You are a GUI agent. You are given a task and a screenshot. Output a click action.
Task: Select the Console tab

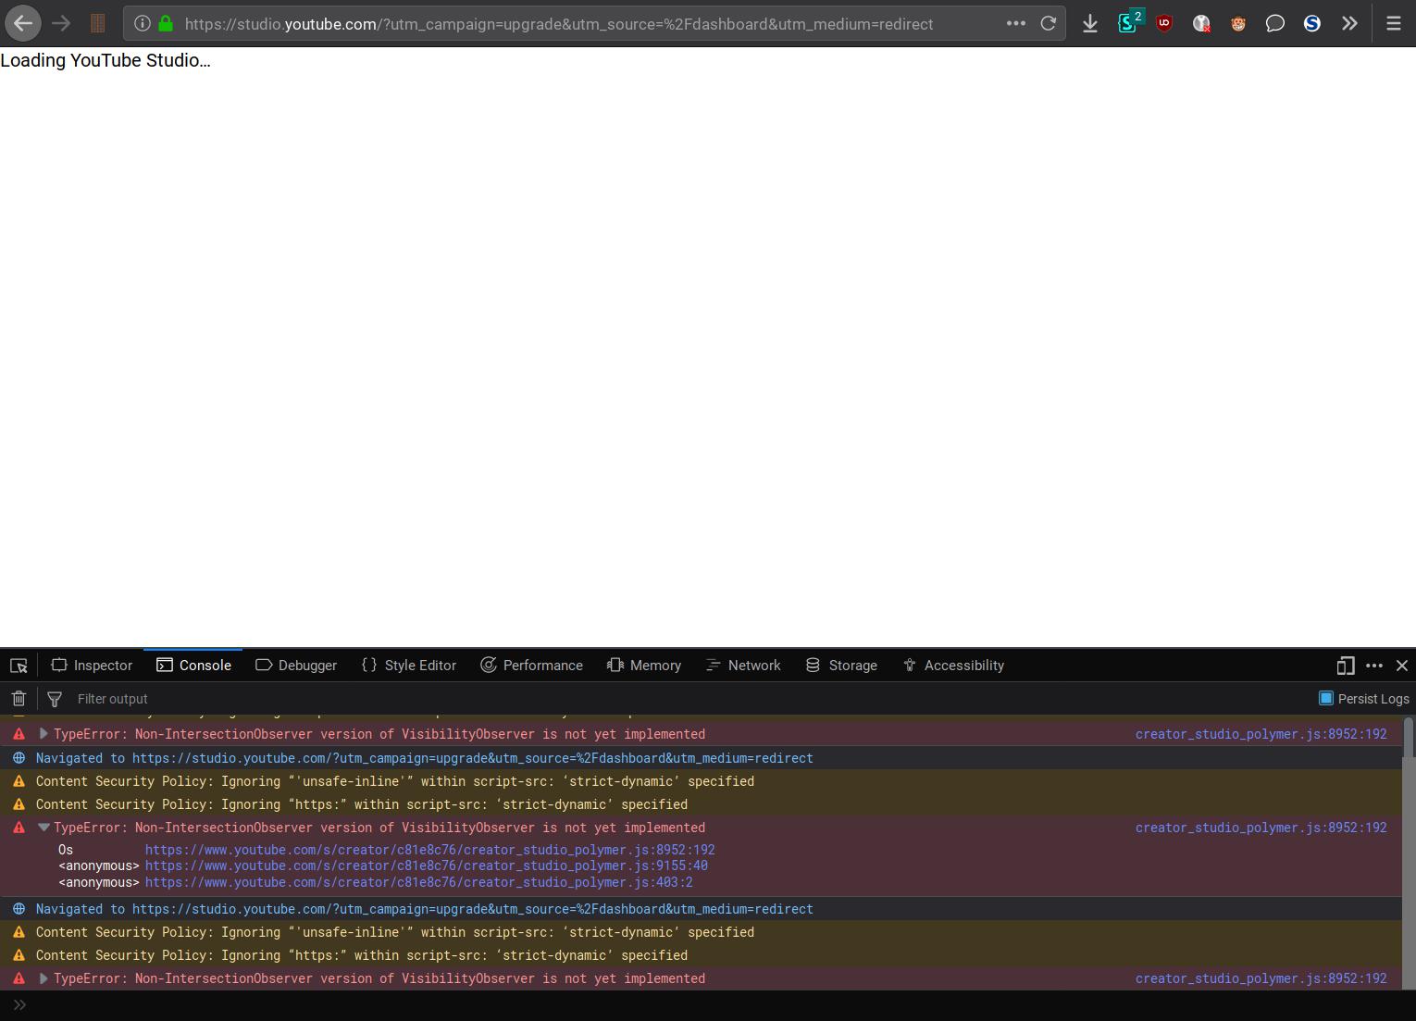pos(193,666)
